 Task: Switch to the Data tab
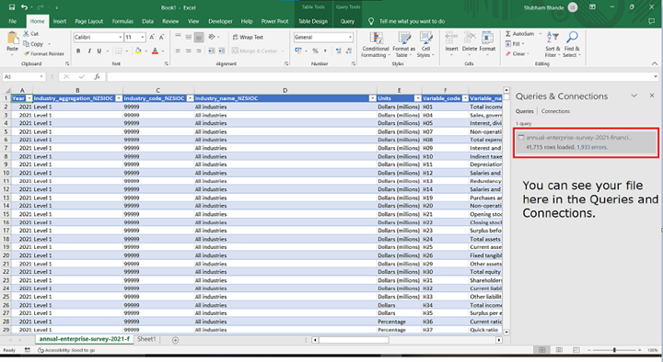pyautogui.click(x=147, y=21)
